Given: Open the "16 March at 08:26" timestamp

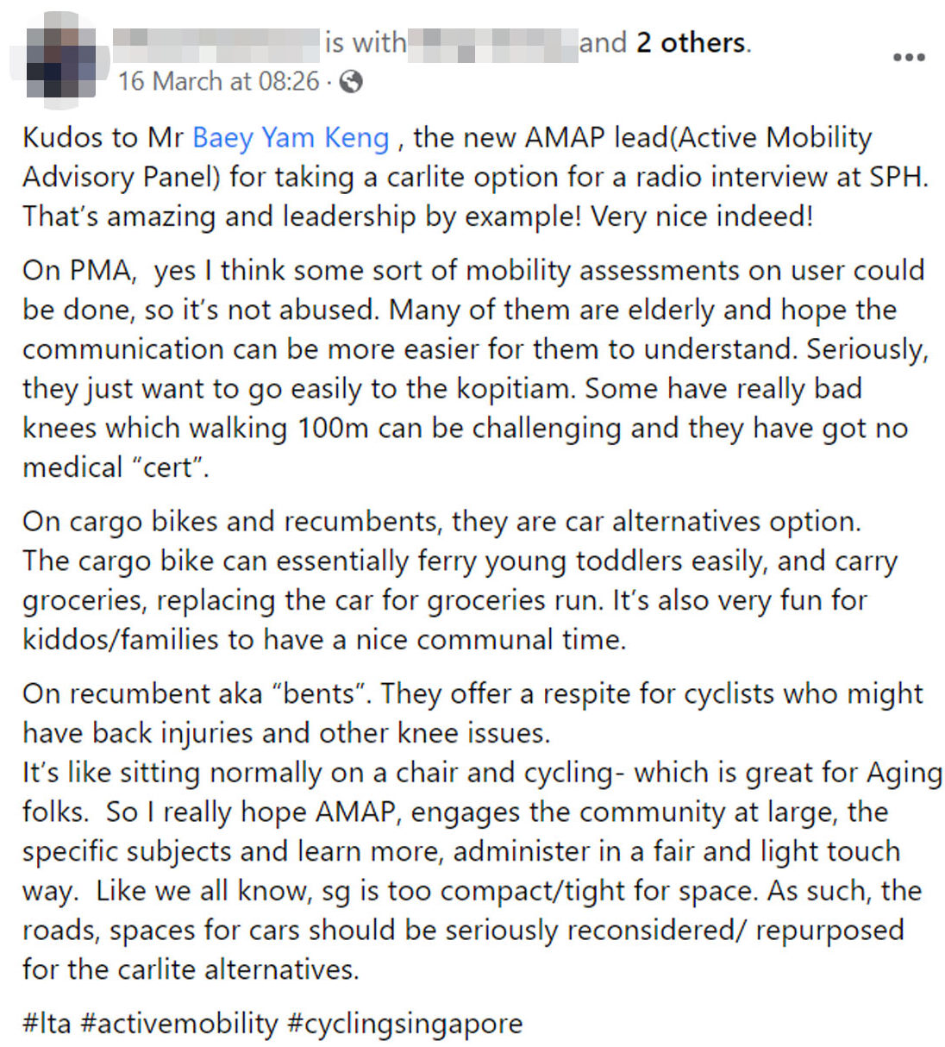Looking at the screenshot, I should [218, 82].
